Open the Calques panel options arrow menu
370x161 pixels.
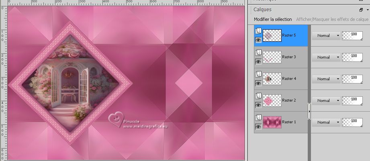coord(368,10)
